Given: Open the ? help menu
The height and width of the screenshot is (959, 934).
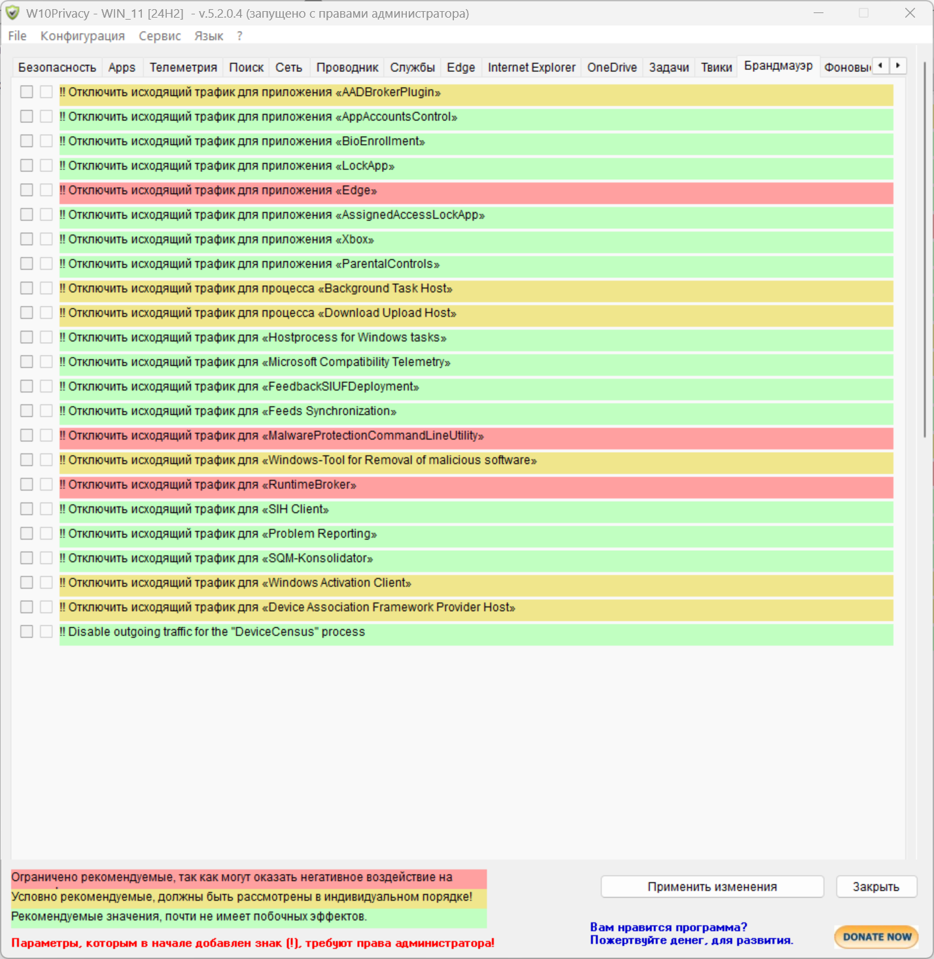Looking at the screenshot, I should point(239,36).
